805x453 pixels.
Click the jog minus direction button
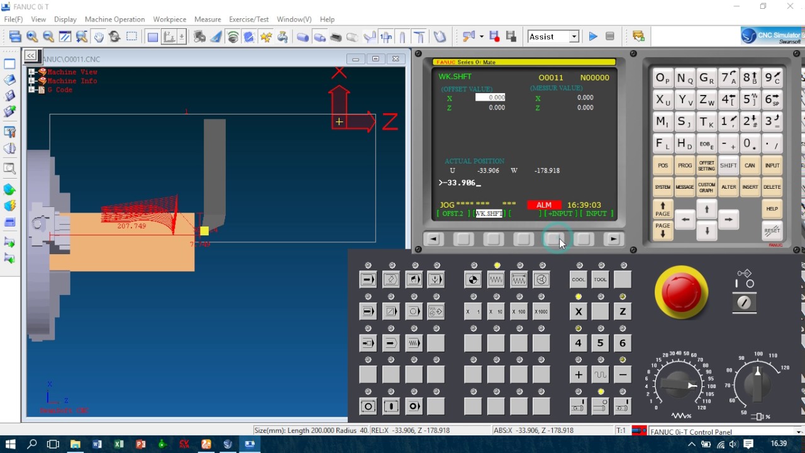(622, 375)
